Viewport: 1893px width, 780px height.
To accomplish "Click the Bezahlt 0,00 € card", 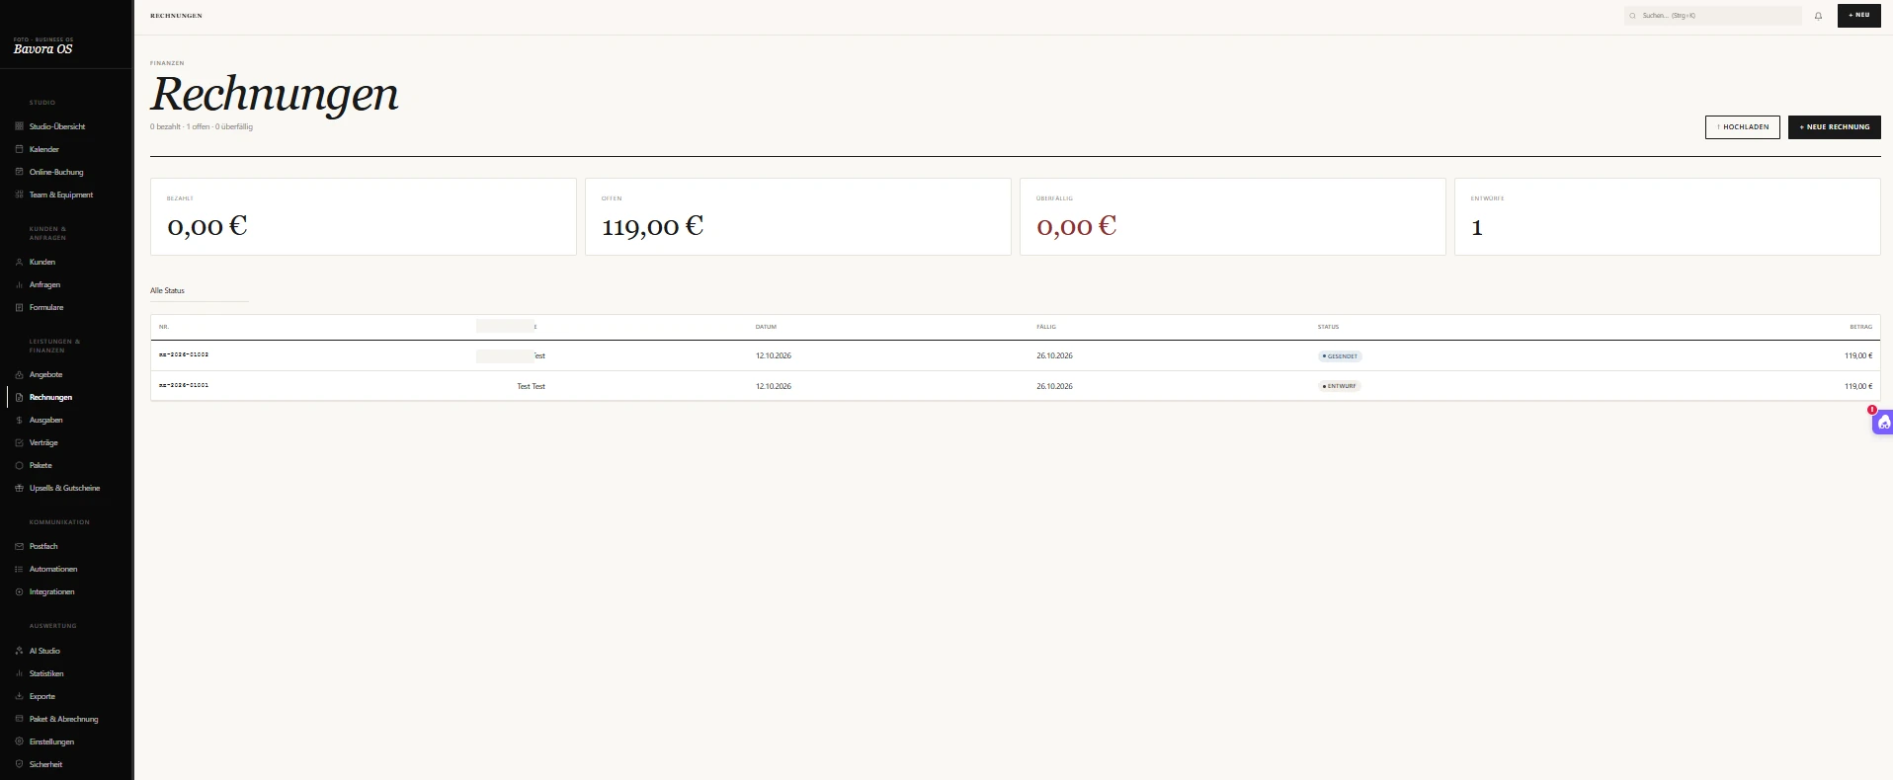I will coord(363,216).
